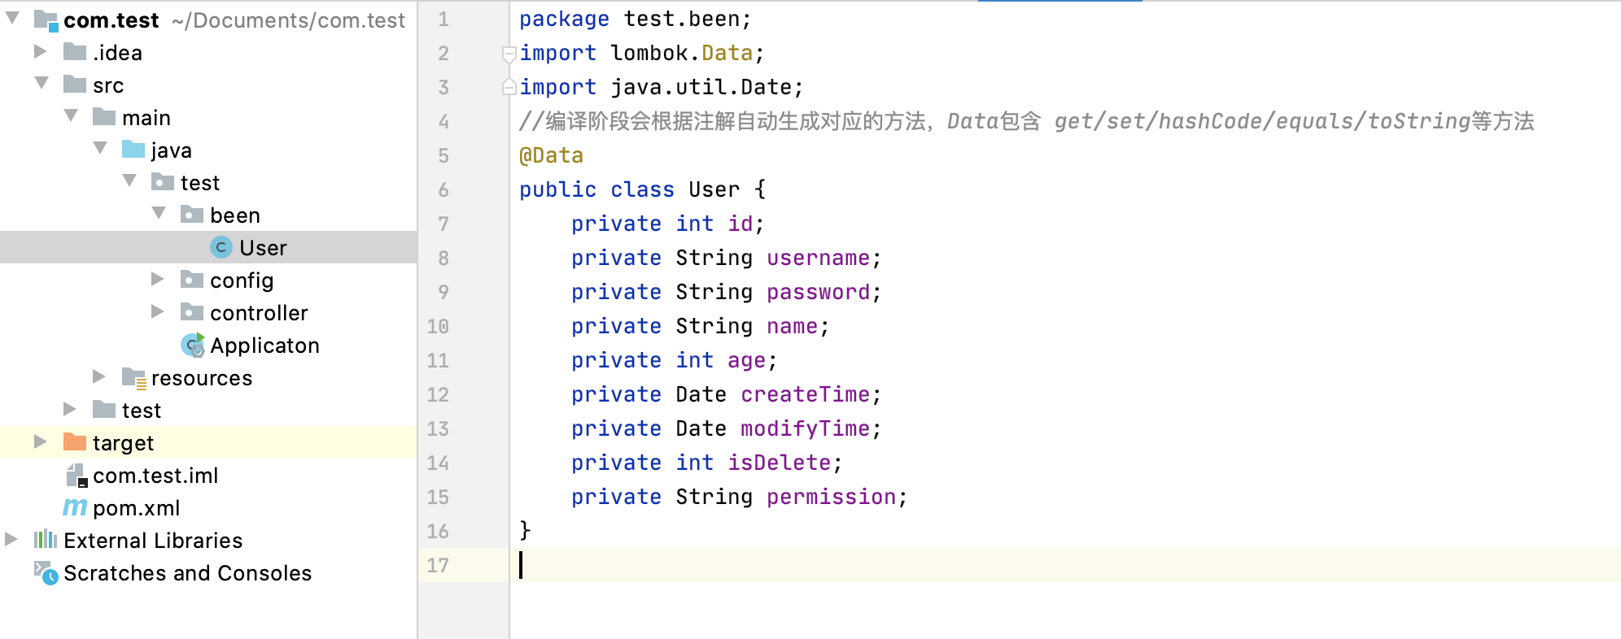
Task: Toggle fold end marker on line 3
Action: tap(509, 87)
